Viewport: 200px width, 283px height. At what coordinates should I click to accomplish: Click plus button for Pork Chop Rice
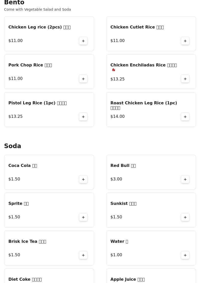(83, 79)
